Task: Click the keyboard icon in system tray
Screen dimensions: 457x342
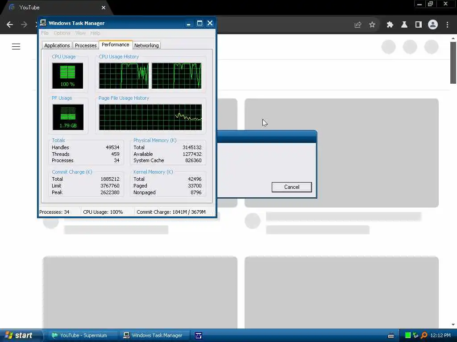Action: tap(391, 336)
